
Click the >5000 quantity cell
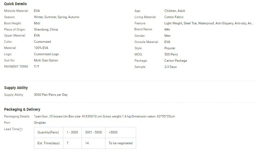[113, 132]
